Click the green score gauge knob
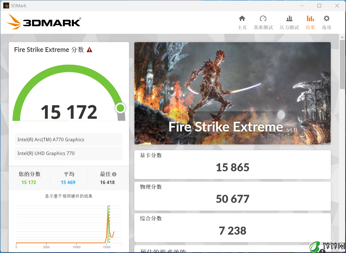 (121, 108)
